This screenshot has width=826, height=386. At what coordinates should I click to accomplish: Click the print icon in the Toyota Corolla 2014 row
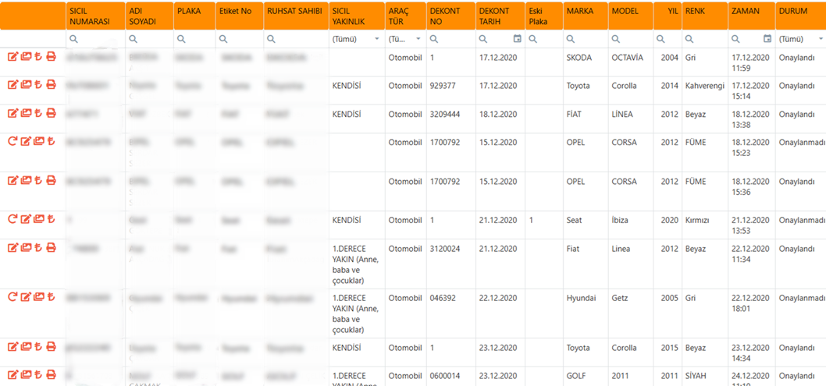52,85
